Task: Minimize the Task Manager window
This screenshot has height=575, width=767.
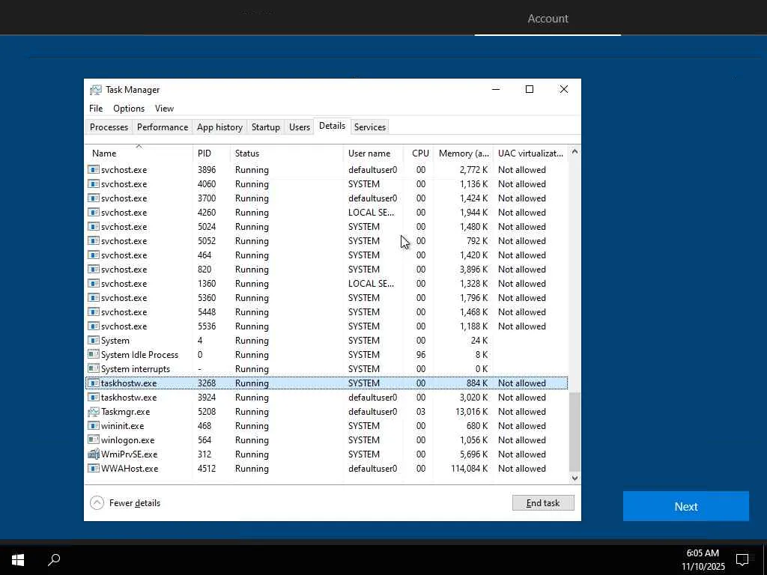Action: click(496, 90)
